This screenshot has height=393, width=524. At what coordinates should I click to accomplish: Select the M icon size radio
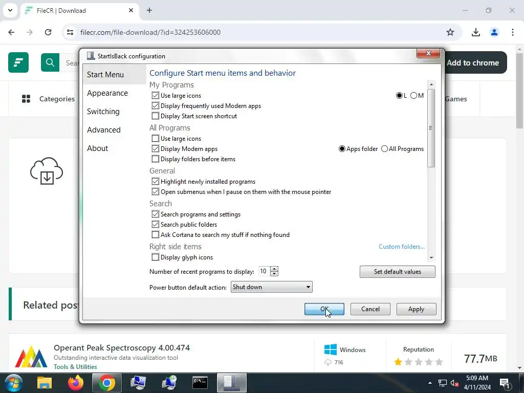point(413,96)
